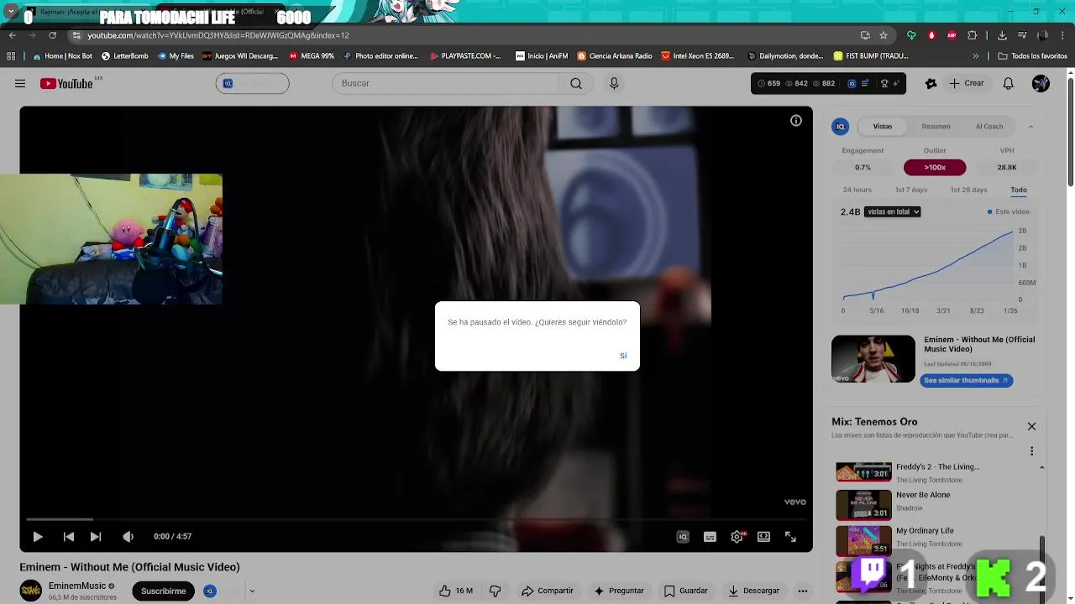
Task: Click the video progress bar
Action: (x=416, y=519)
